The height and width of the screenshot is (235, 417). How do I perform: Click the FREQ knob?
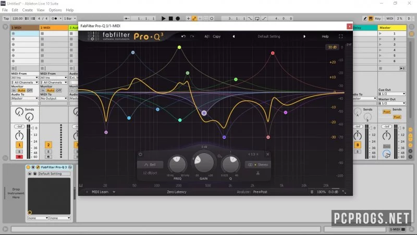click(177, 164)
